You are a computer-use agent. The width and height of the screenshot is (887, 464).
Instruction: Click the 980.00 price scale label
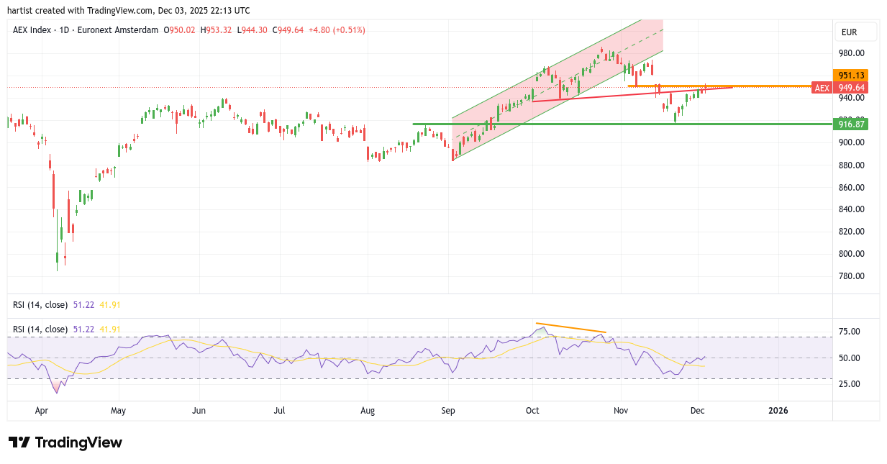pyautogui.click(x=850, y=53)
